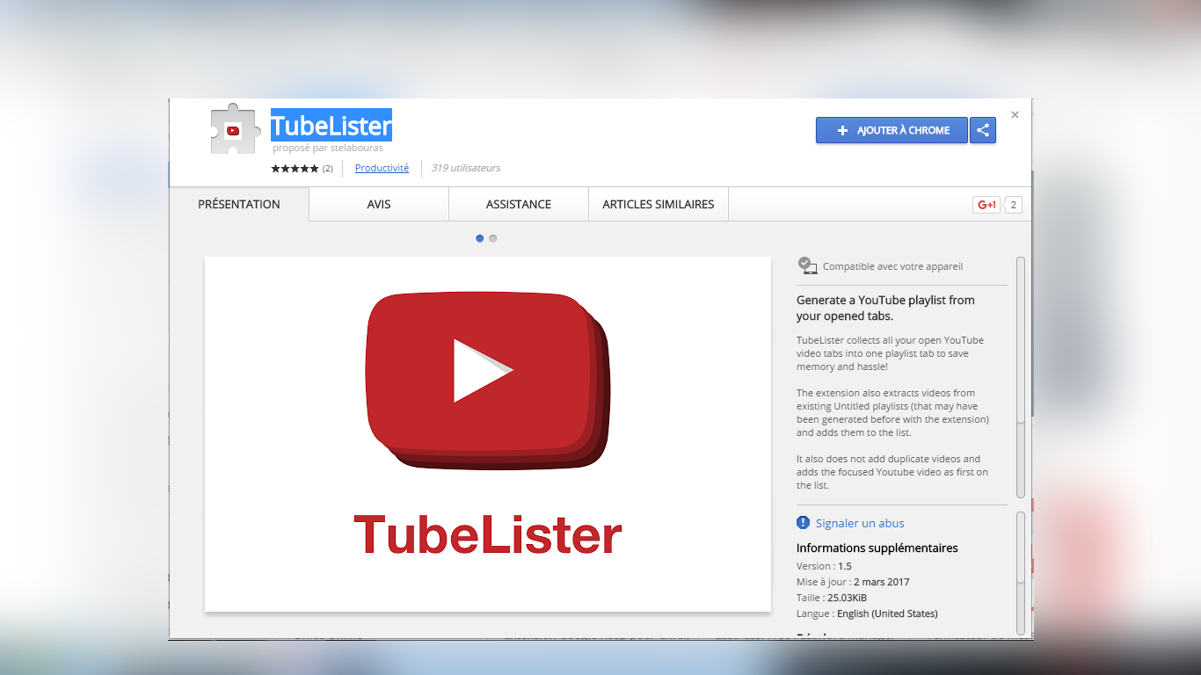Image resolution: width=1201 pixels, height=675 pixels.
Task: Open the PRÉSENTATION tab
Action: 239,204
